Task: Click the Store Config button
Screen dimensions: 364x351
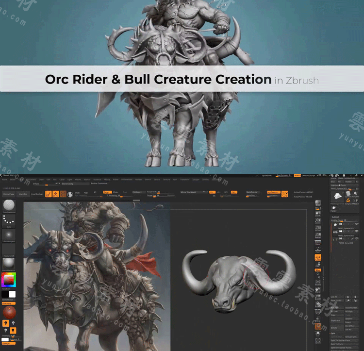Action: click(x=75, y=184)
